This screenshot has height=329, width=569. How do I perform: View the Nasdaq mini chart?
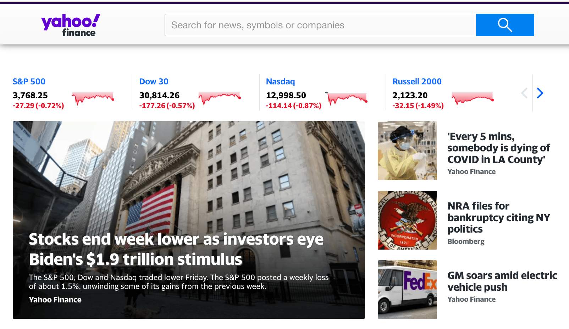tap(346, 98)
